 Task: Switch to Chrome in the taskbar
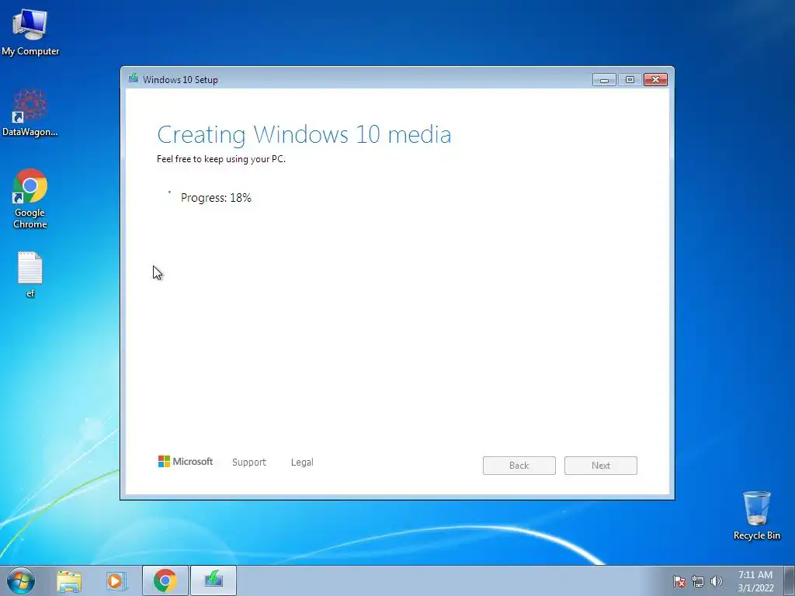pyautogui.click(x=165, y=580)
